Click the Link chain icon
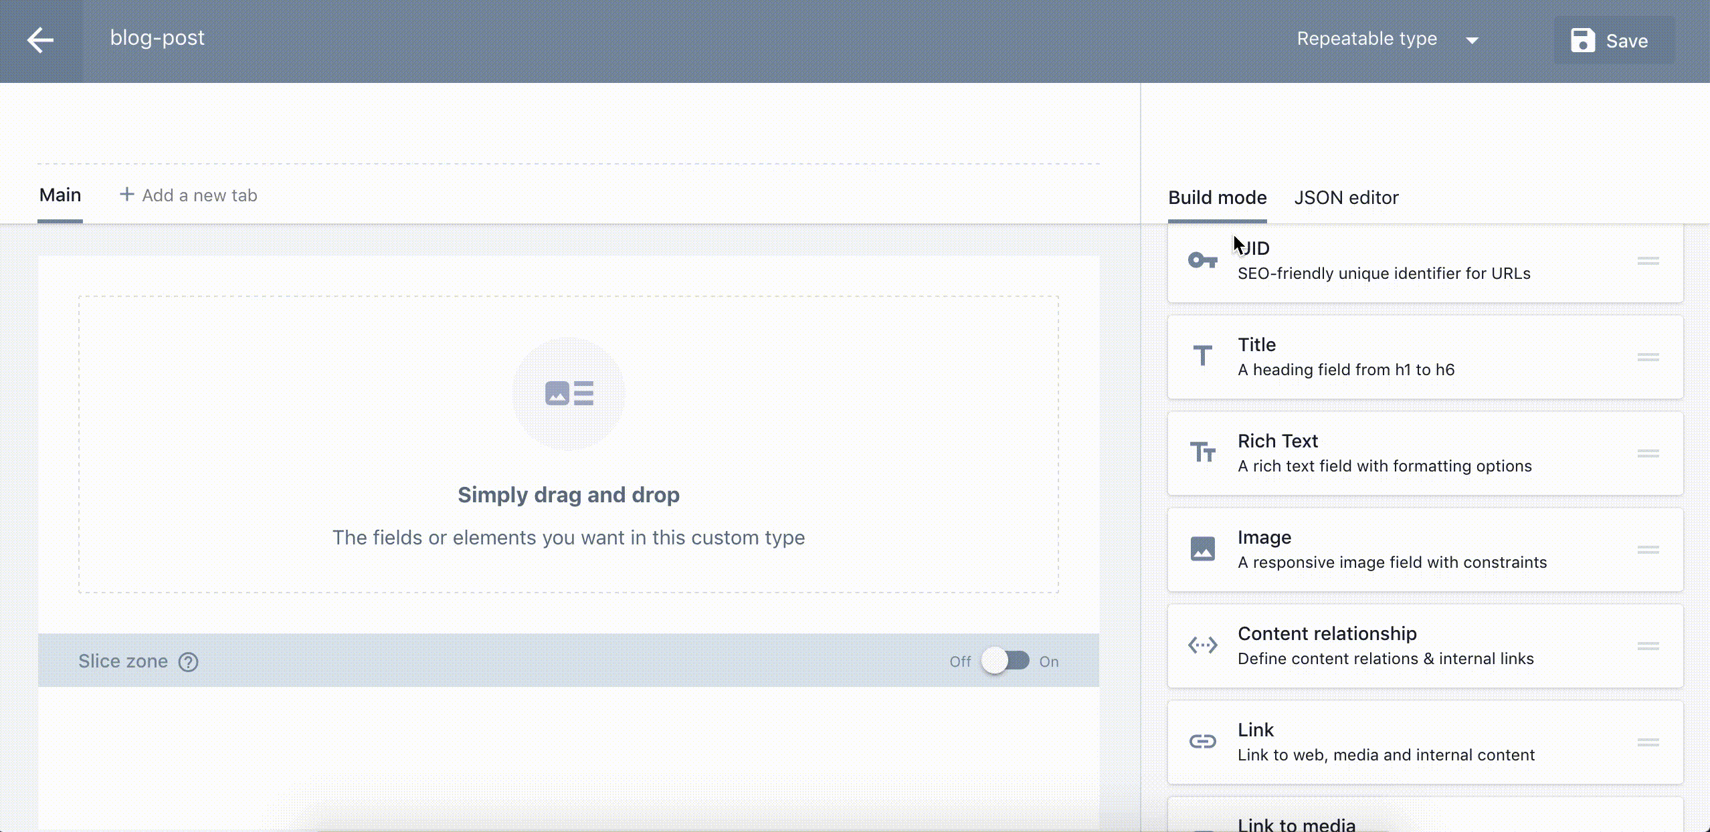This screenshot has width=1710, height=832. (1202, 742)
